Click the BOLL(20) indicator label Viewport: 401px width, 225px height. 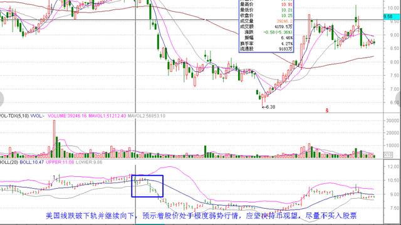pos(9,162)
